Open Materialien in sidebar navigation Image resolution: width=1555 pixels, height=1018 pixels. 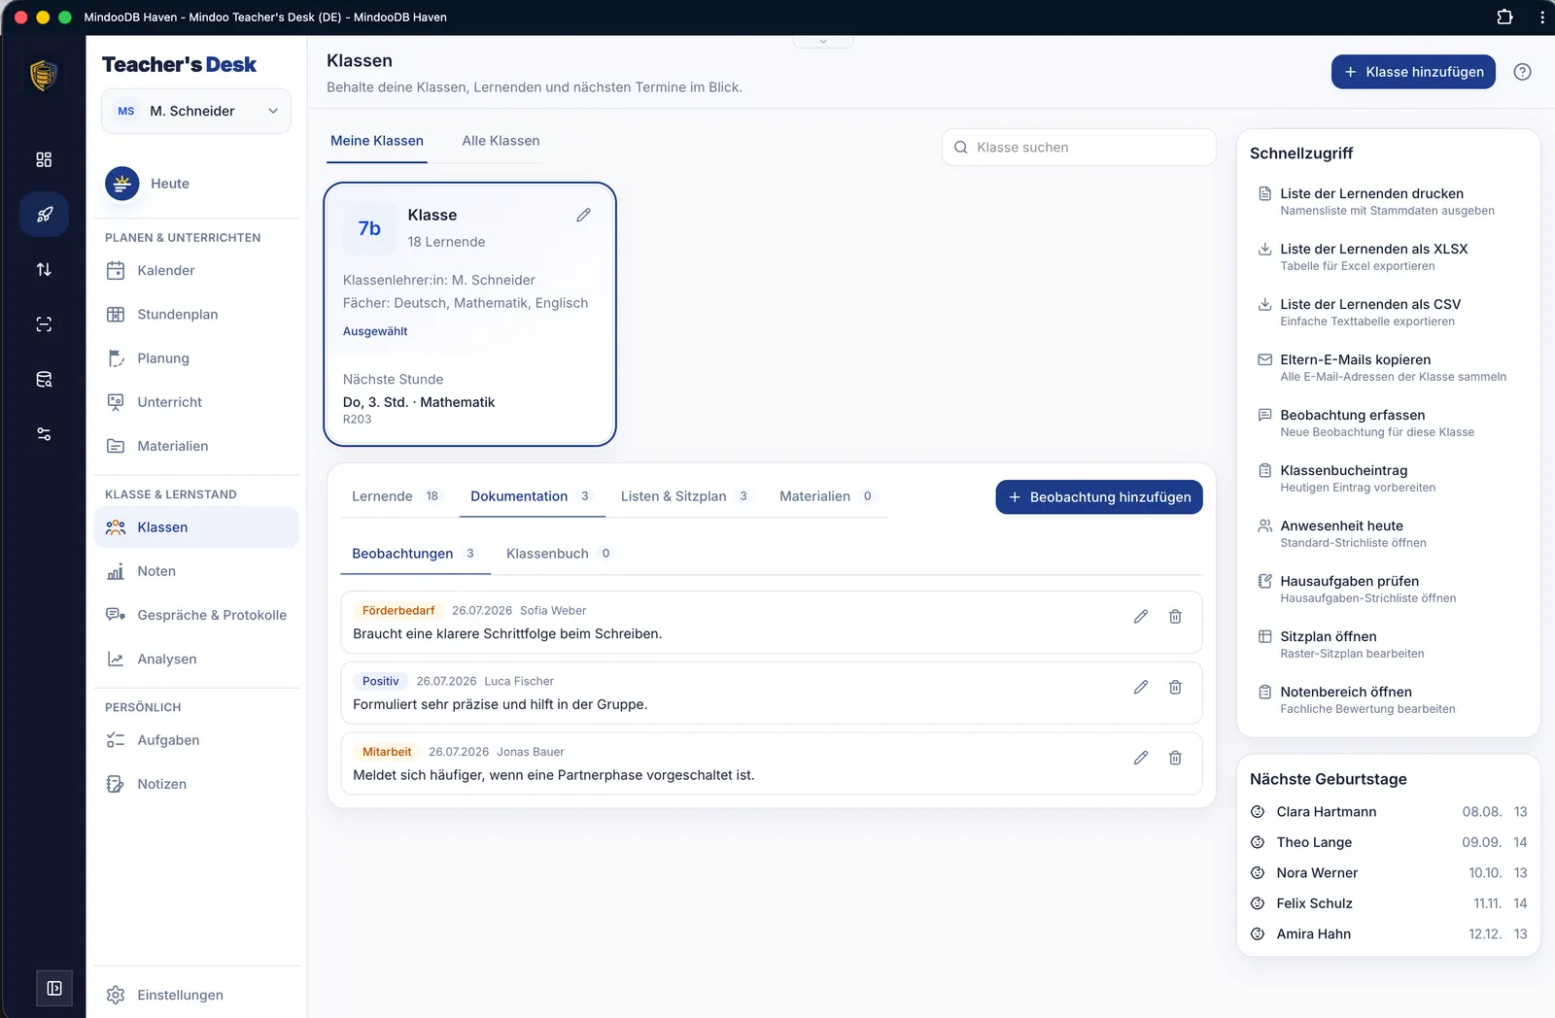(x=196, y=446)
